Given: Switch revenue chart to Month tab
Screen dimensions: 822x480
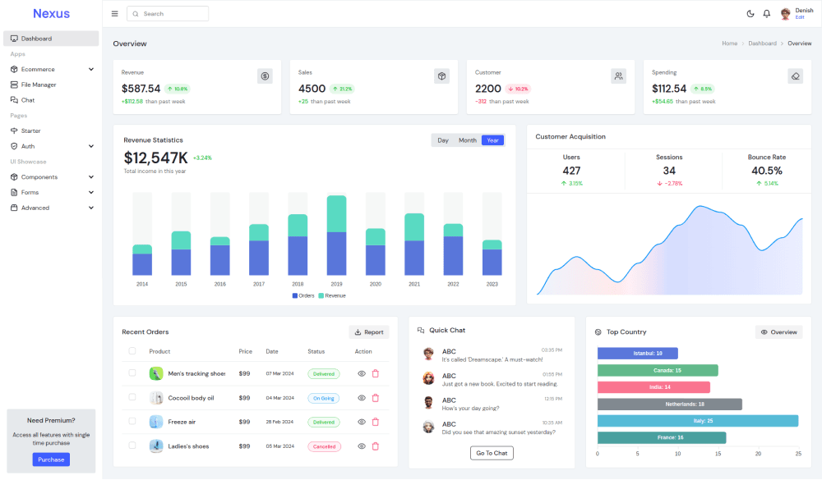Looking at the screenshot, I should [467, 140].
